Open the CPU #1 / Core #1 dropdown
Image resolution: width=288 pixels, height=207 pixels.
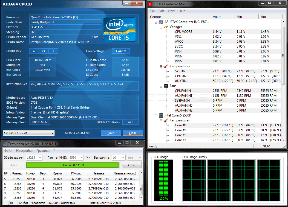(x=52, y=133)
